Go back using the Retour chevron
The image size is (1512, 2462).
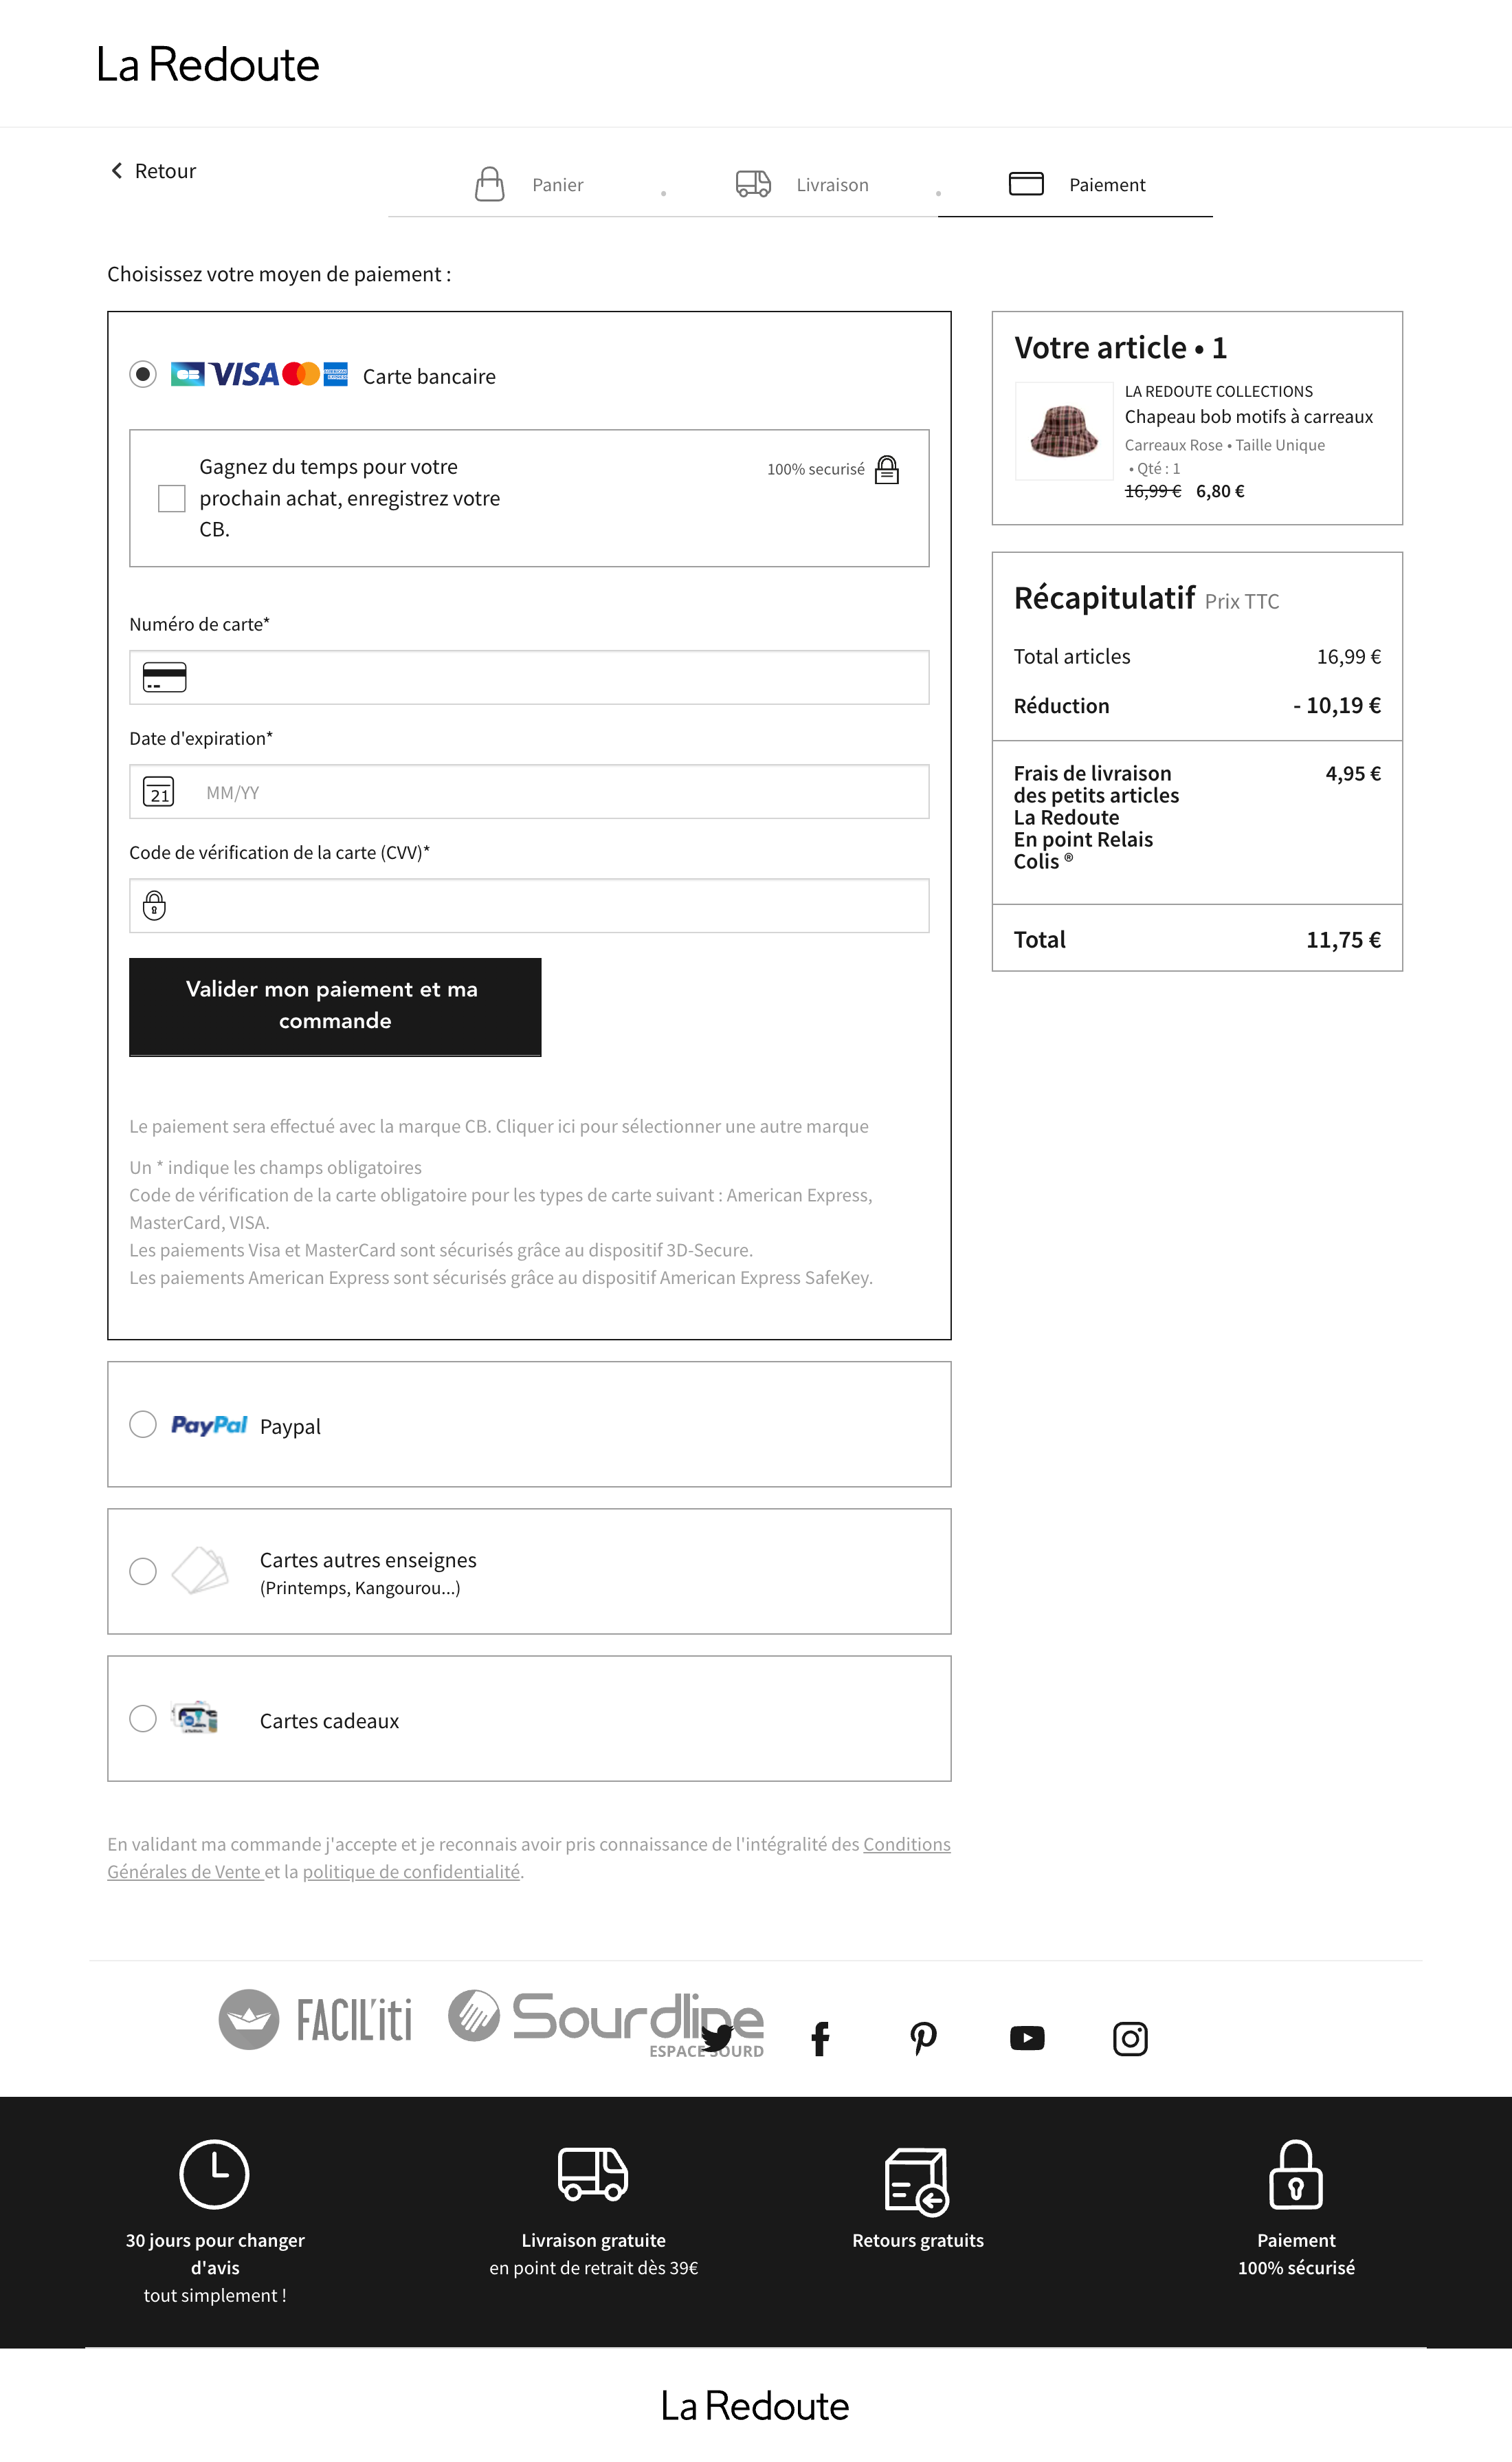117,171
